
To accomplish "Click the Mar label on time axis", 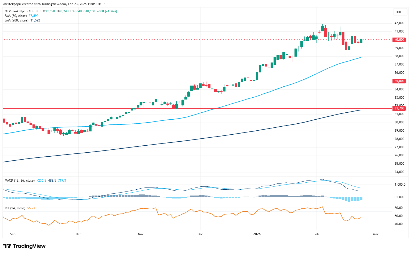I will [376, 234].
